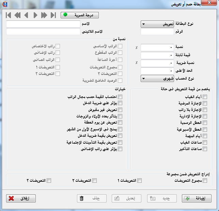The image size is (219, 211).
Task: Focus the الرقم number field
Action: tap(157, 32)
